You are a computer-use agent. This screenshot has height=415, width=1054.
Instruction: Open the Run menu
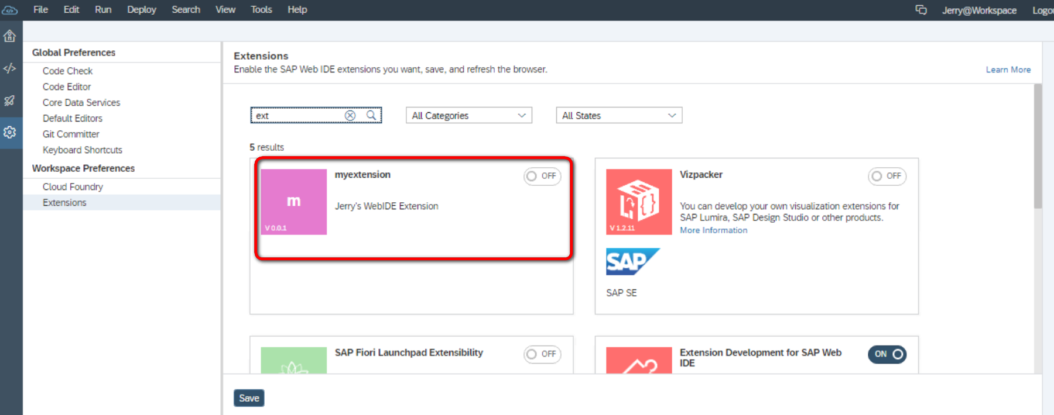point(103,10)
